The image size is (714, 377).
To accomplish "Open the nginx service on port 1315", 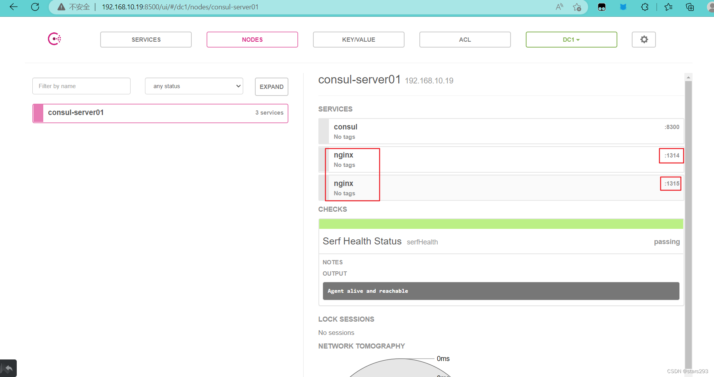I will [501, 188].
